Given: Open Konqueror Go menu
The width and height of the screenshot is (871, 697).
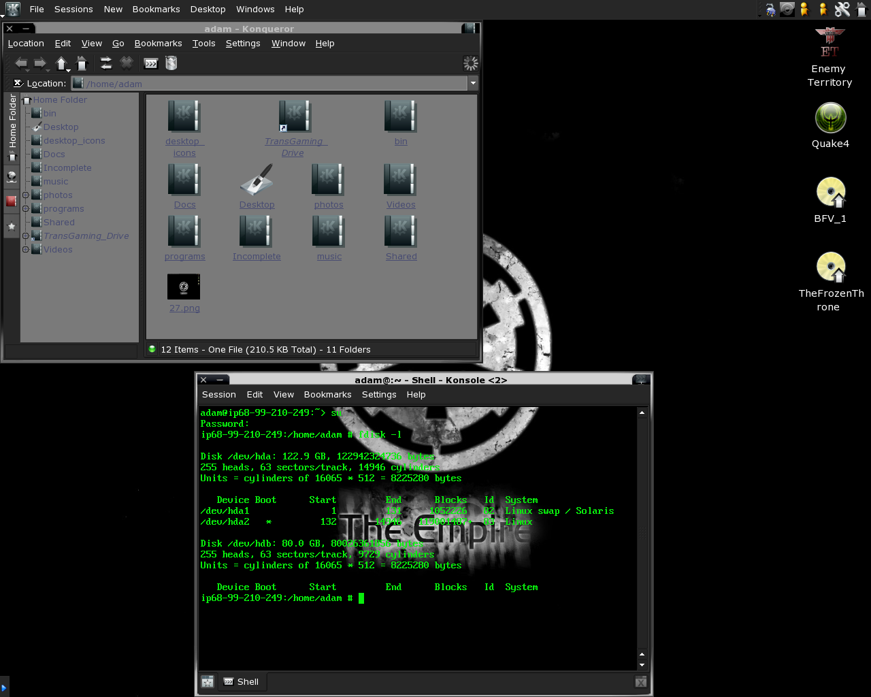Looking at the screenshot, I should pyautogui.click(x=118, y=44).
